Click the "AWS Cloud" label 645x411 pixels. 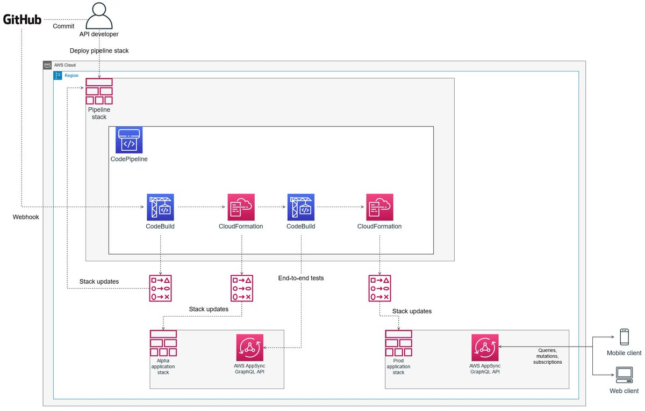(65, 65)
